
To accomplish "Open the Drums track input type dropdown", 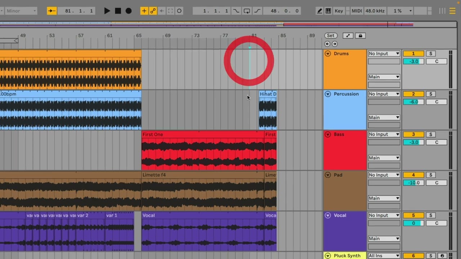I will coord(384,54).
